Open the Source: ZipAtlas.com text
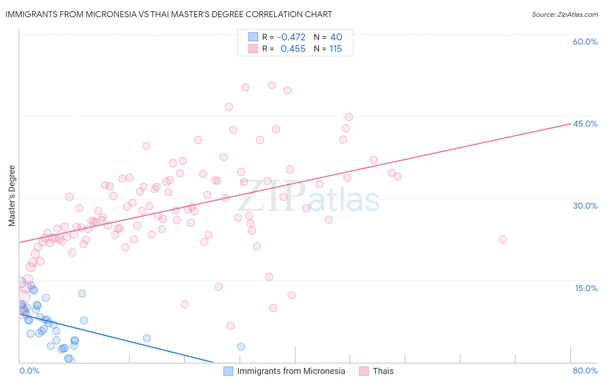603x383 pixels. click(565, 14)
